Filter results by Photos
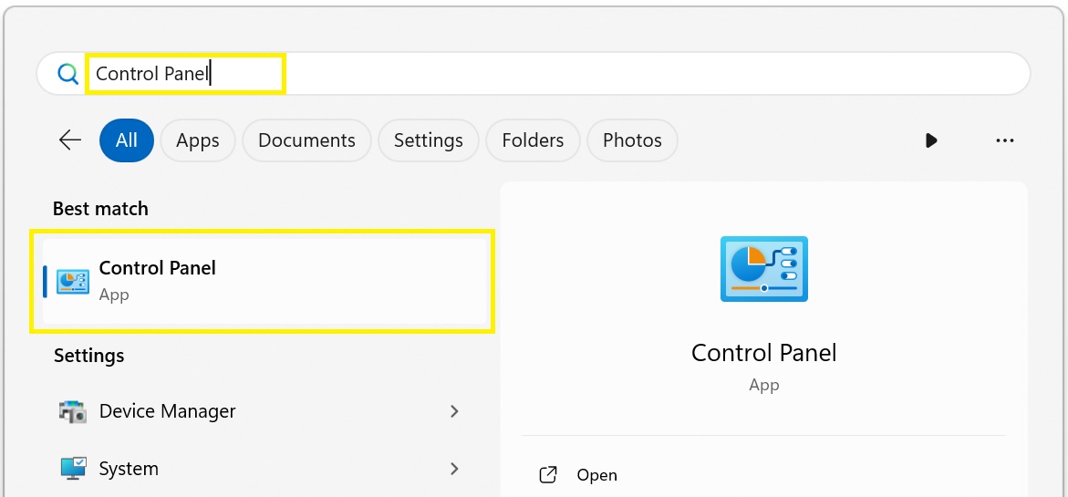Screen dimensions: 1068x497 coord(632,140)
